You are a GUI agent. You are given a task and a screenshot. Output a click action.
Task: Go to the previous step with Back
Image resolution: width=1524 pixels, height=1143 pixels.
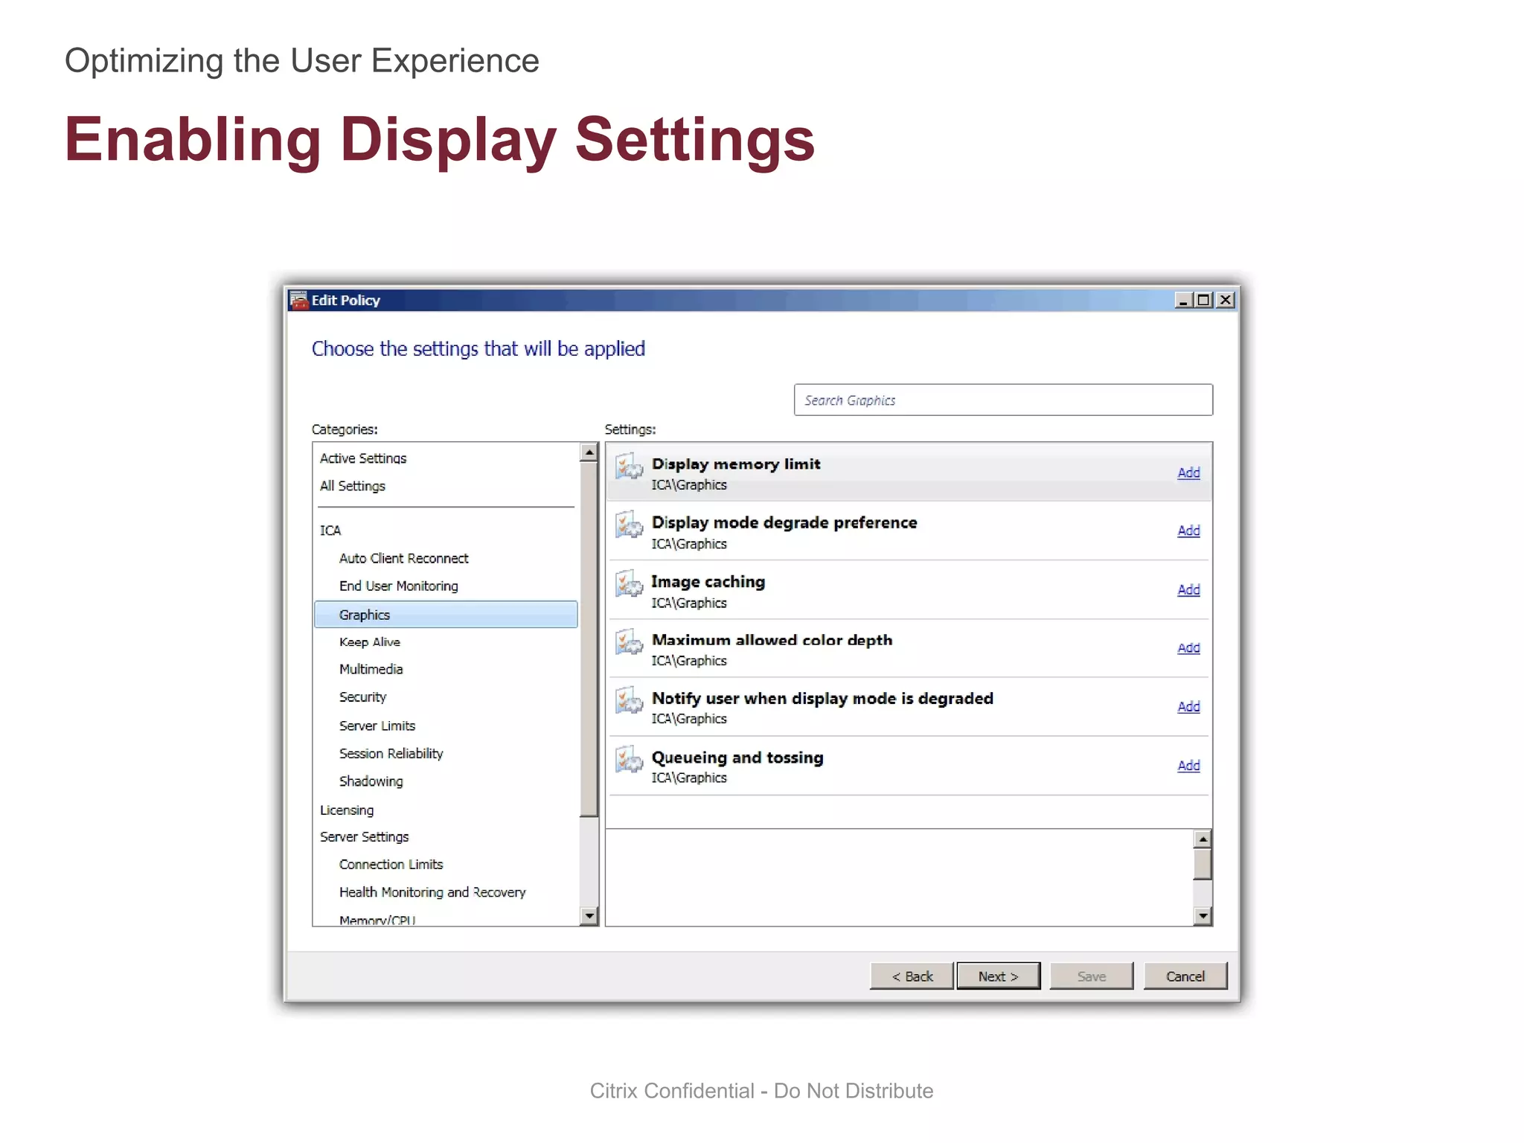coord(912,976)
